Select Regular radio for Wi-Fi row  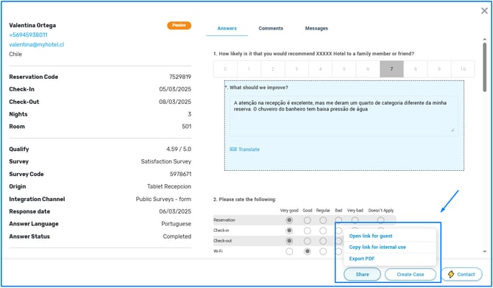pos(323,251)
